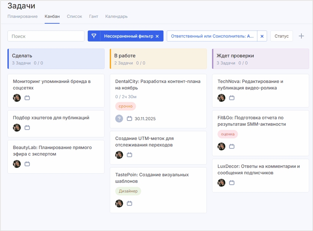Switch to the Гант tab
Image resolution: width=313 pixels, height=231 pixels.
pos(94,16)
